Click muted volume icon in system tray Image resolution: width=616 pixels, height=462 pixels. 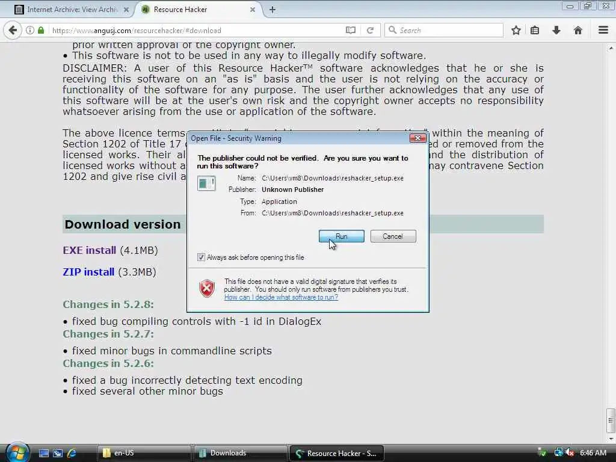(570, 453)
